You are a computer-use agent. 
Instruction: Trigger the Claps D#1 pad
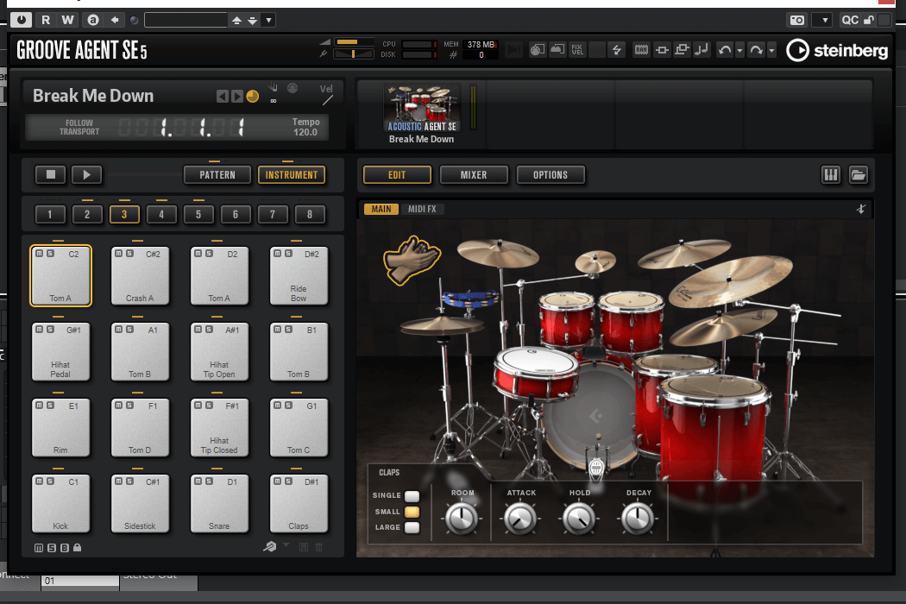tap(299, 503)
